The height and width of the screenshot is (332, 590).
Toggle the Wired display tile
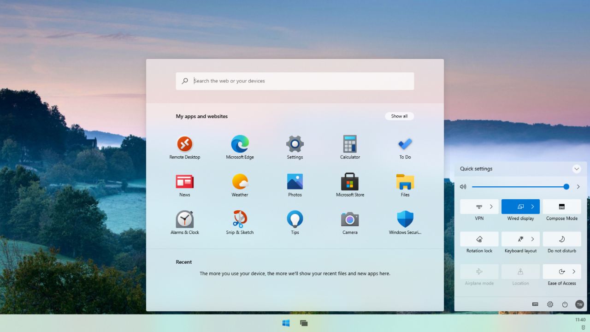coord(520,207)
